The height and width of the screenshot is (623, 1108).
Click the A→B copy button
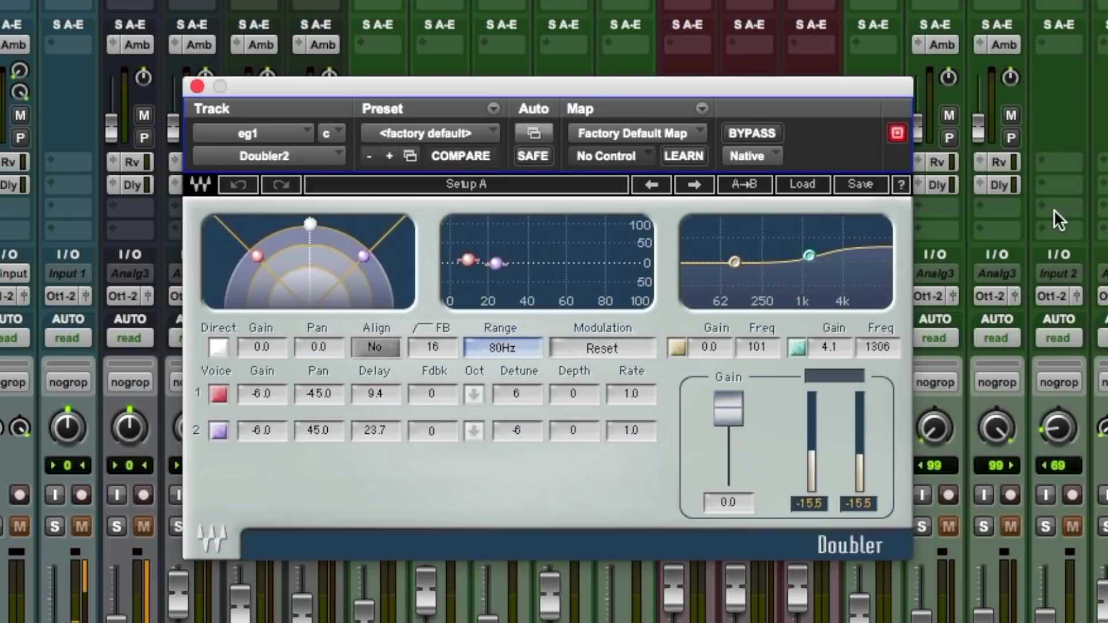pos(744,185)
